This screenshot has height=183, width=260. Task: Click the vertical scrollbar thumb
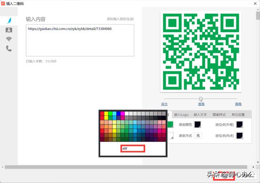[x=258, y=16]
